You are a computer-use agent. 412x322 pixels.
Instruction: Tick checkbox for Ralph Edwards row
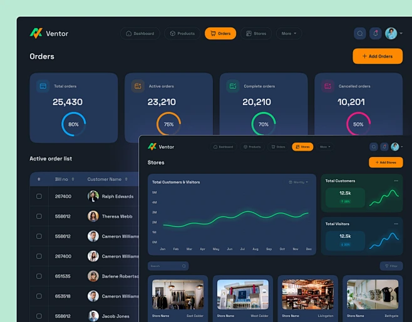pyautogui.click(x=39, y=196)
